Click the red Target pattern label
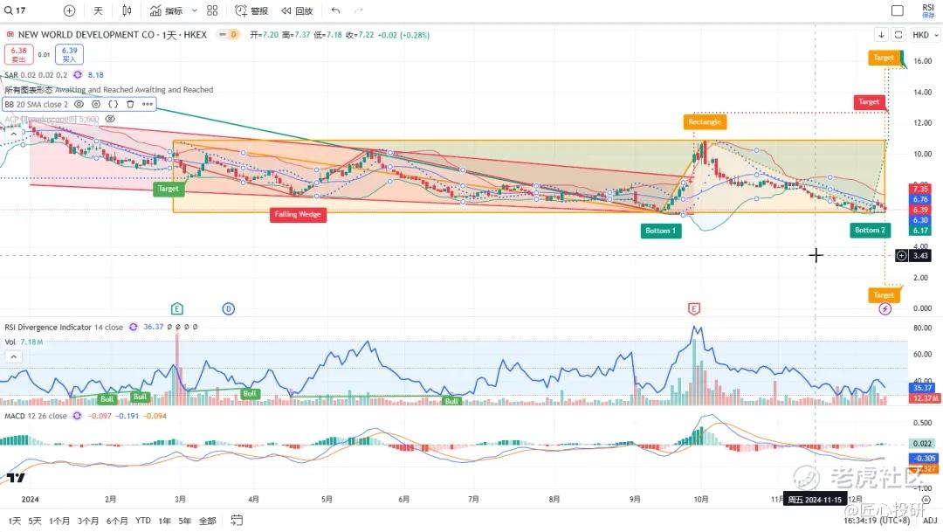 click(x=869, y=101)
